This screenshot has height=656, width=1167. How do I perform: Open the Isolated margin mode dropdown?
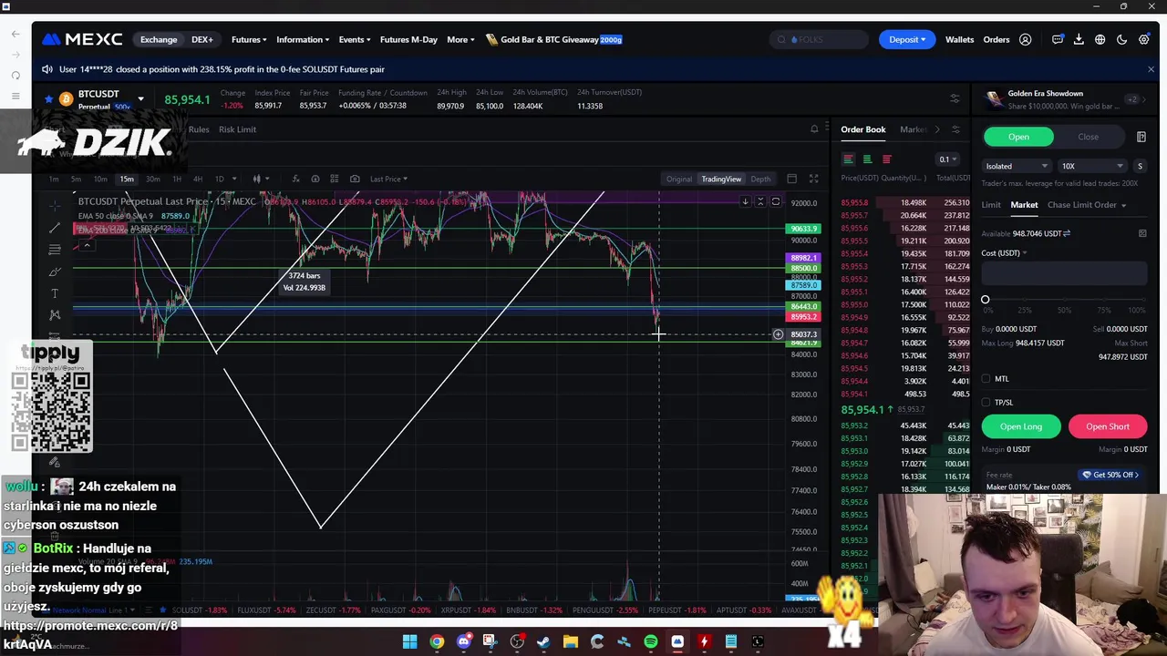click(1017, 166)
